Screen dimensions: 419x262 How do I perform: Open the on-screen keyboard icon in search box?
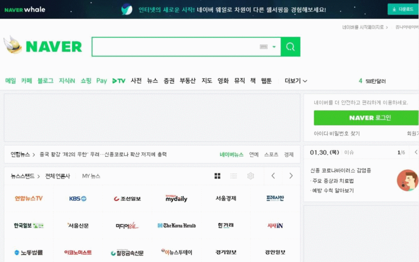point(264,47)
